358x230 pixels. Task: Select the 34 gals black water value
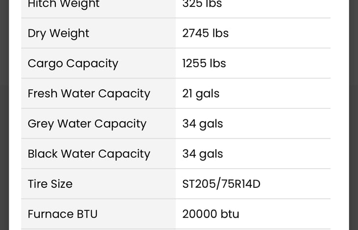[203, 154]
